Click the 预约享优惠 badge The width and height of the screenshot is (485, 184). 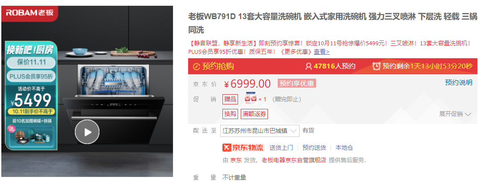pyautogui.click(x=296, y=83)
